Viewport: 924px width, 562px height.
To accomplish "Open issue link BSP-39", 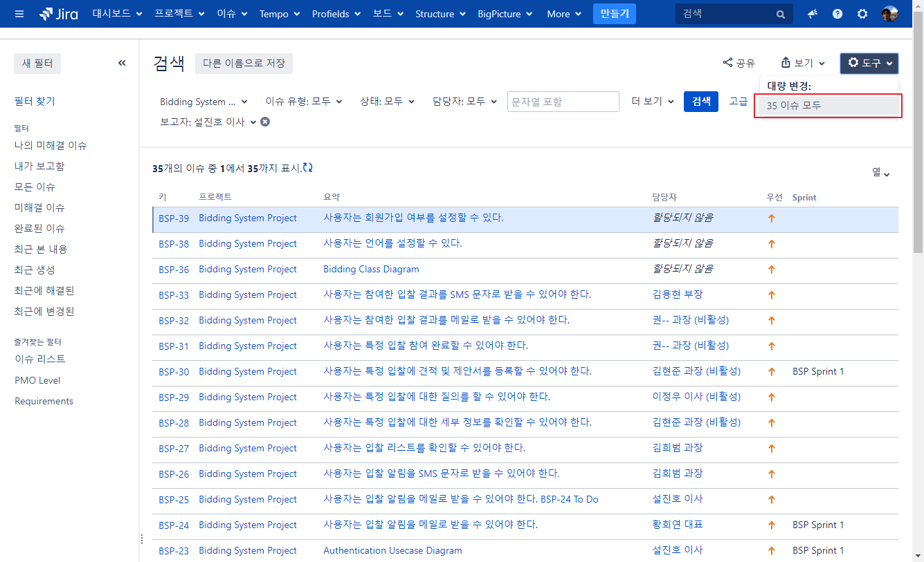I will pos(174,218).
